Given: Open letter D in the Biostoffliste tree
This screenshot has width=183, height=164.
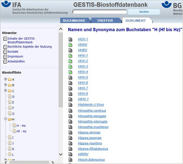Looking at the screenshot, I should (x=12, y=97).
